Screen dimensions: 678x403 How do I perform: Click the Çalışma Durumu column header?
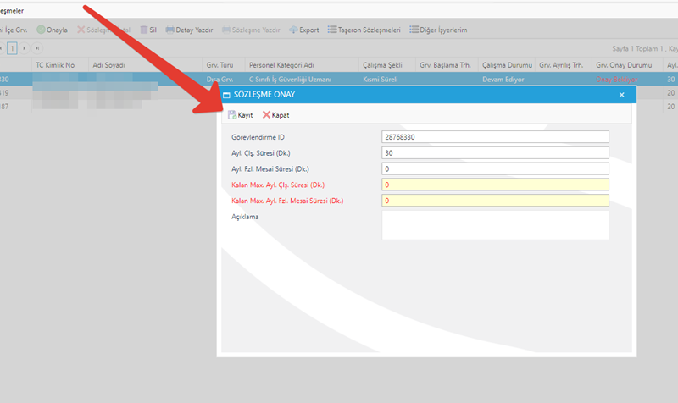tap(504, 64)
